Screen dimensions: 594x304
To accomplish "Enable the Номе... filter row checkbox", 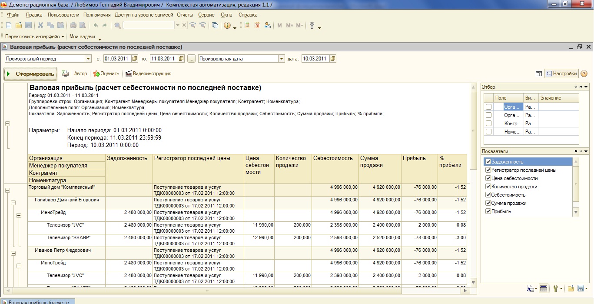I will click(x=489, y=131).
